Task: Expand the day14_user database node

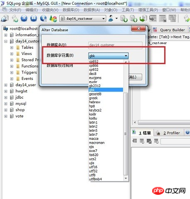Action: [6, 85]
